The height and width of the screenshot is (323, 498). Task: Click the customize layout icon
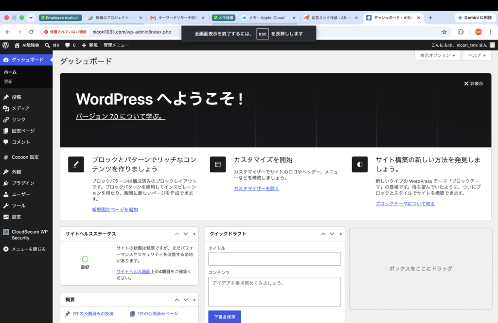[x=217, y=164]
